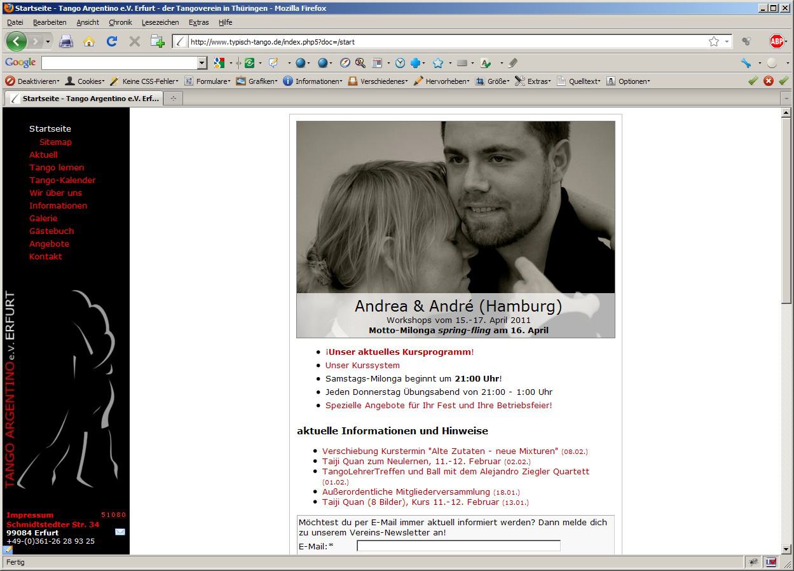Open the Lesezeichen menu
794x571 pixels.
tap(160, 22)
